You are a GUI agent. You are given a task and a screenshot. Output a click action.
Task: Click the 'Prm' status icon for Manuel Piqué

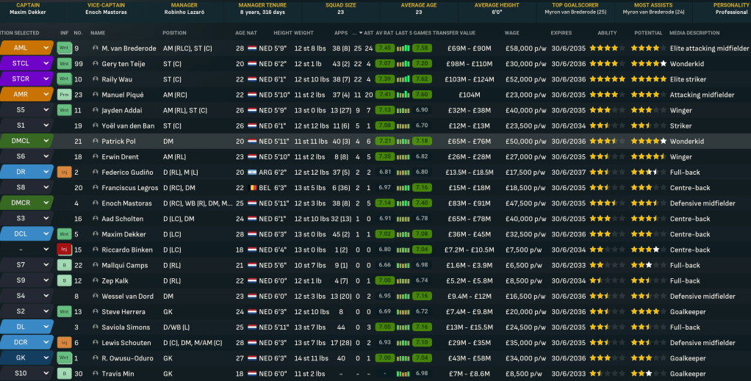64,95
